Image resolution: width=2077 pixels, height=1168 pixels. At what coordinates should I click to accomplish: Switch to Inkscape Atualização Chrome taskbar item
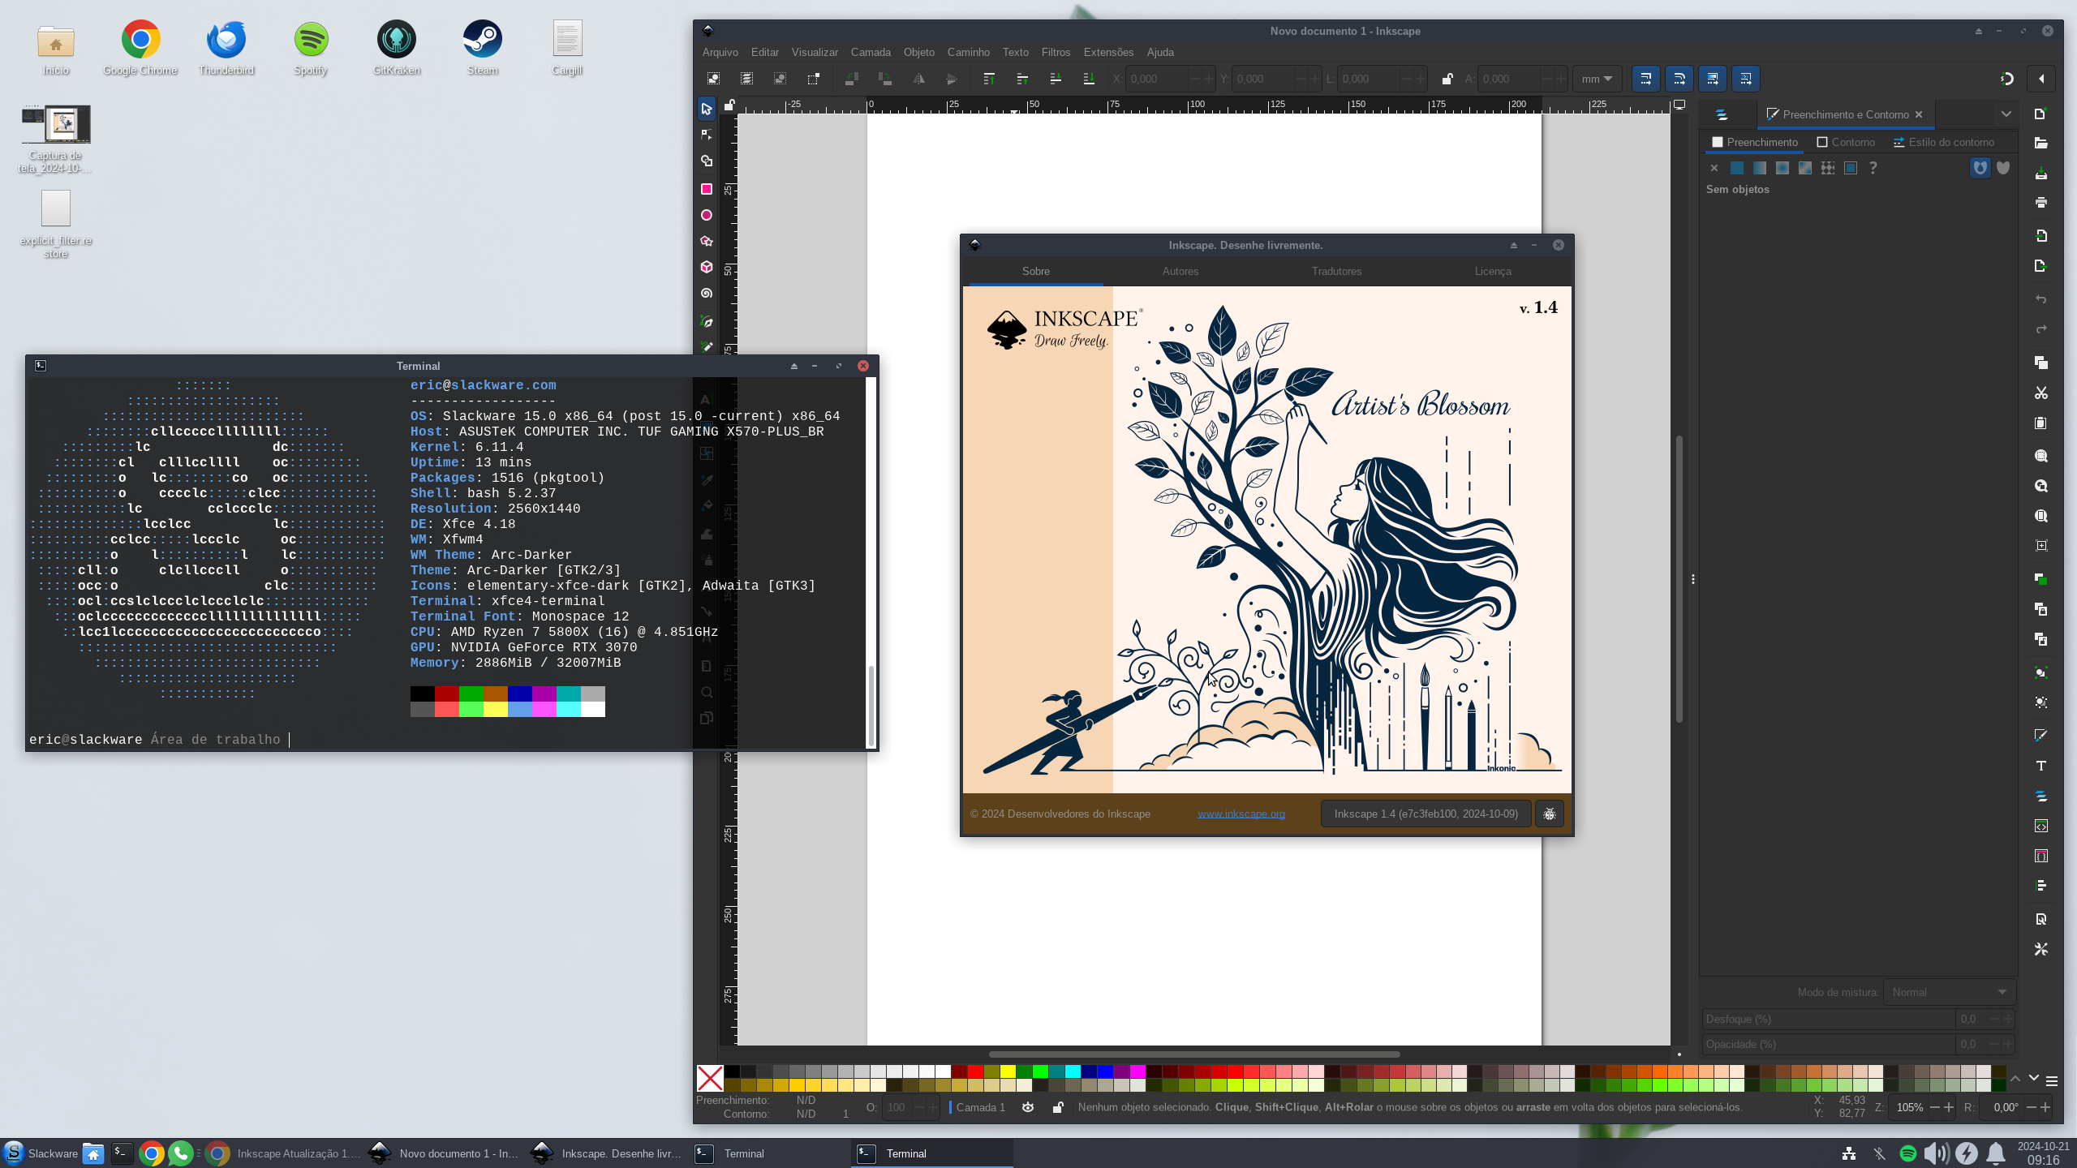click(282, 1153)
